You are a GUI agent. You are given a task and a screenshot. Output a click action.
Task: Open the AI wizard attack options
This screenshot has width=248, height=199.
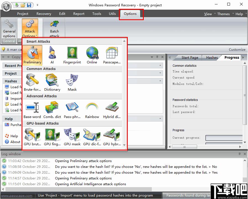click(x=52, y=55)
